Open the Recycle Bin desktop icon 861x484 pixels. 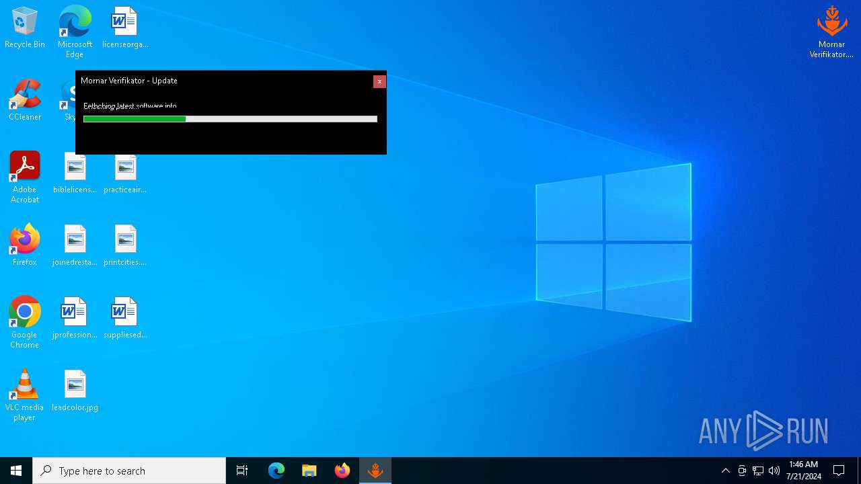(x=25, y=28)
